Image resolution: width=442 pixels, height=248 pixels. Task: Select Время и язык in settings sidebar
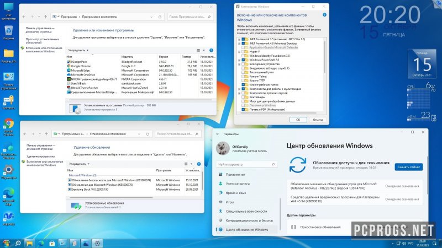pos(236,193)
